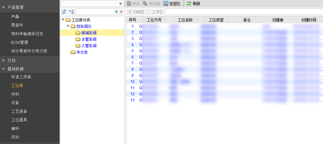Click the 移去 (remove) toolbar icon

coord(133,3)
